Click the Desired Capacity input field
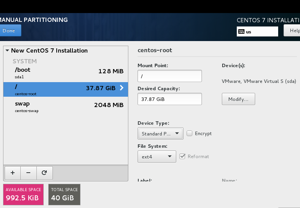 [169, 99]
